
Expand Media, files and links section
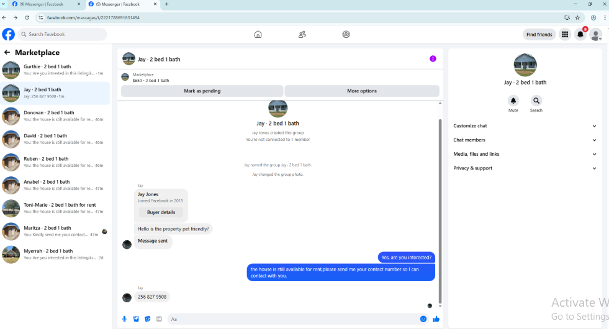(x=525, y=154)
